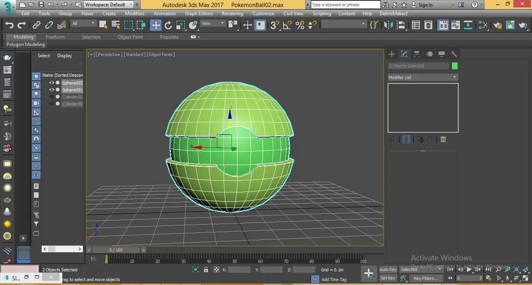
Task: Open the Rendered Frame Window
Action: [510, 25]
